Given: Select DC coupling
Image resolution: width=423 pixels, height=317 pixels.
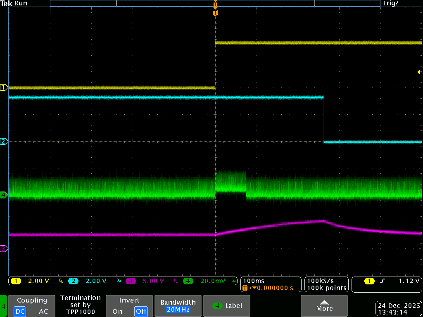Looking at the screenshot, I should [x=19, y=312].
